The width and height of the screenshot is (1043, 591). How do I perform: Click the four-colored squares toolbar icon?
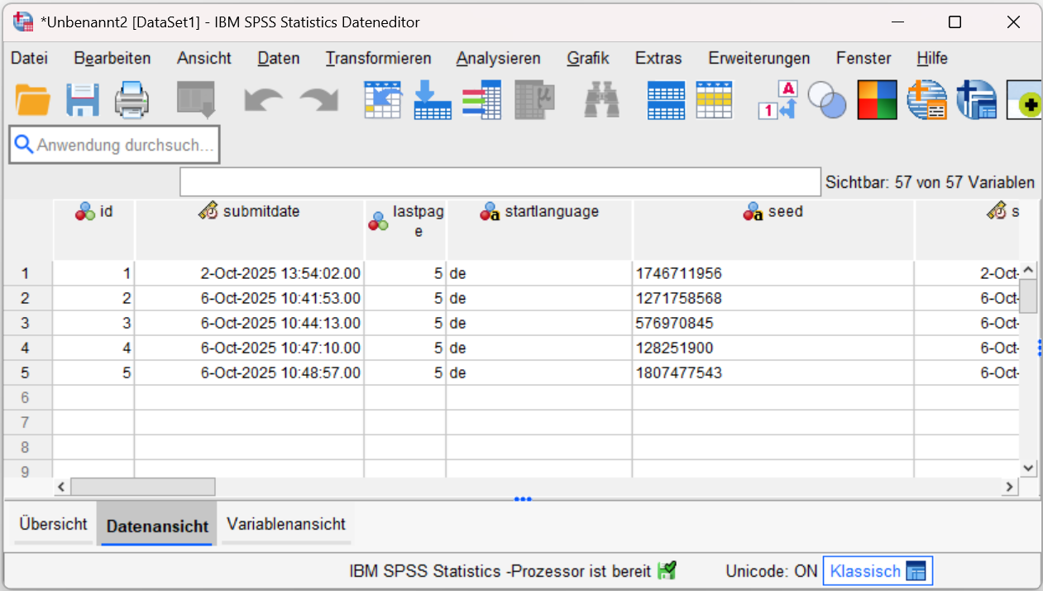point(877,100)
